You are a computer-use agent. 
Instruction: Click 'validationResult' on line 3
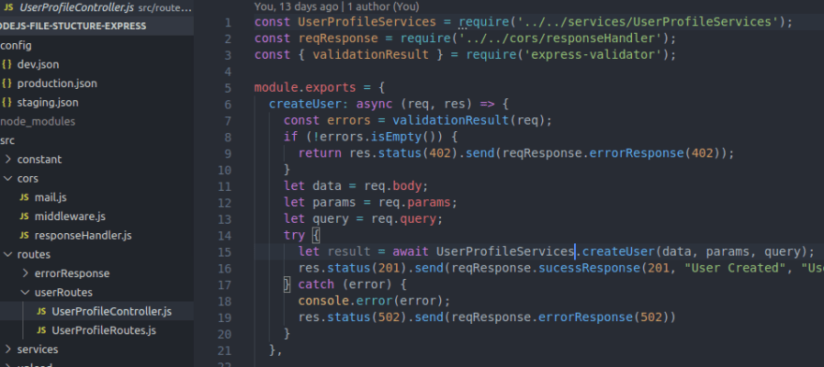(371, 54)
